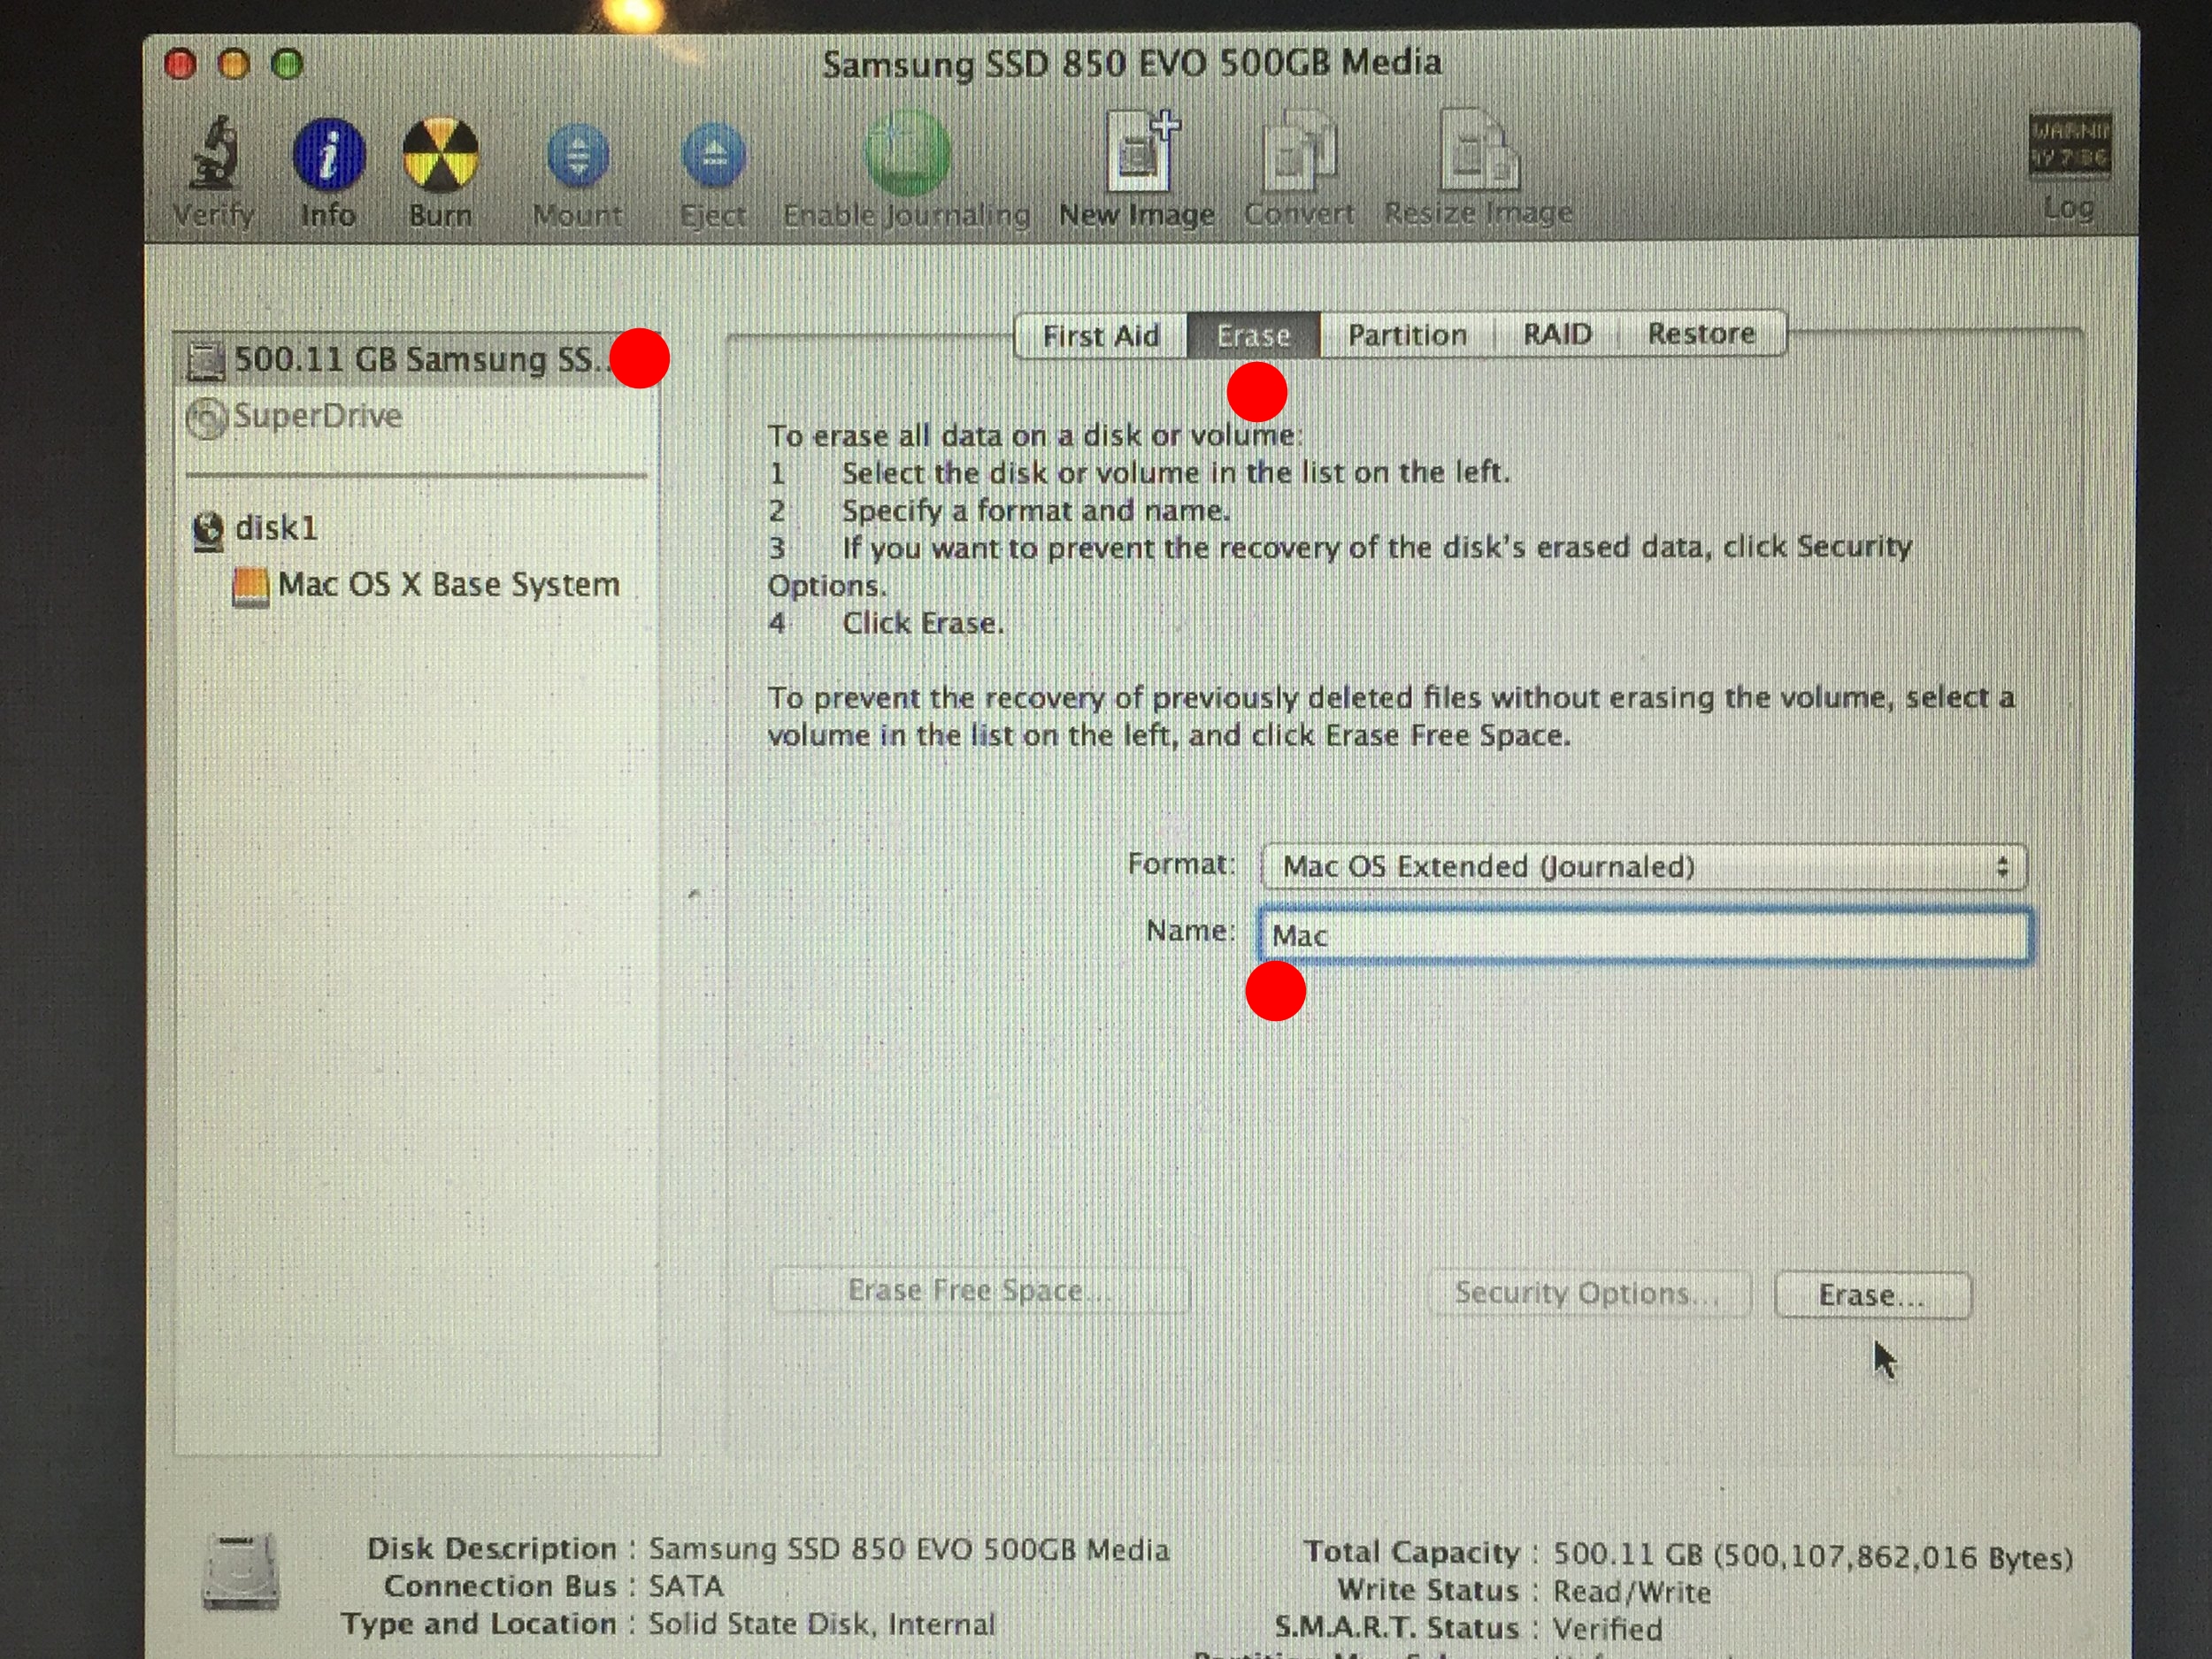This screenshot has height=1659, width=2212.
Task: Click the window title 'Samsung SSD 850 EVO 500GB Media'
Action: click(1132, 63)
